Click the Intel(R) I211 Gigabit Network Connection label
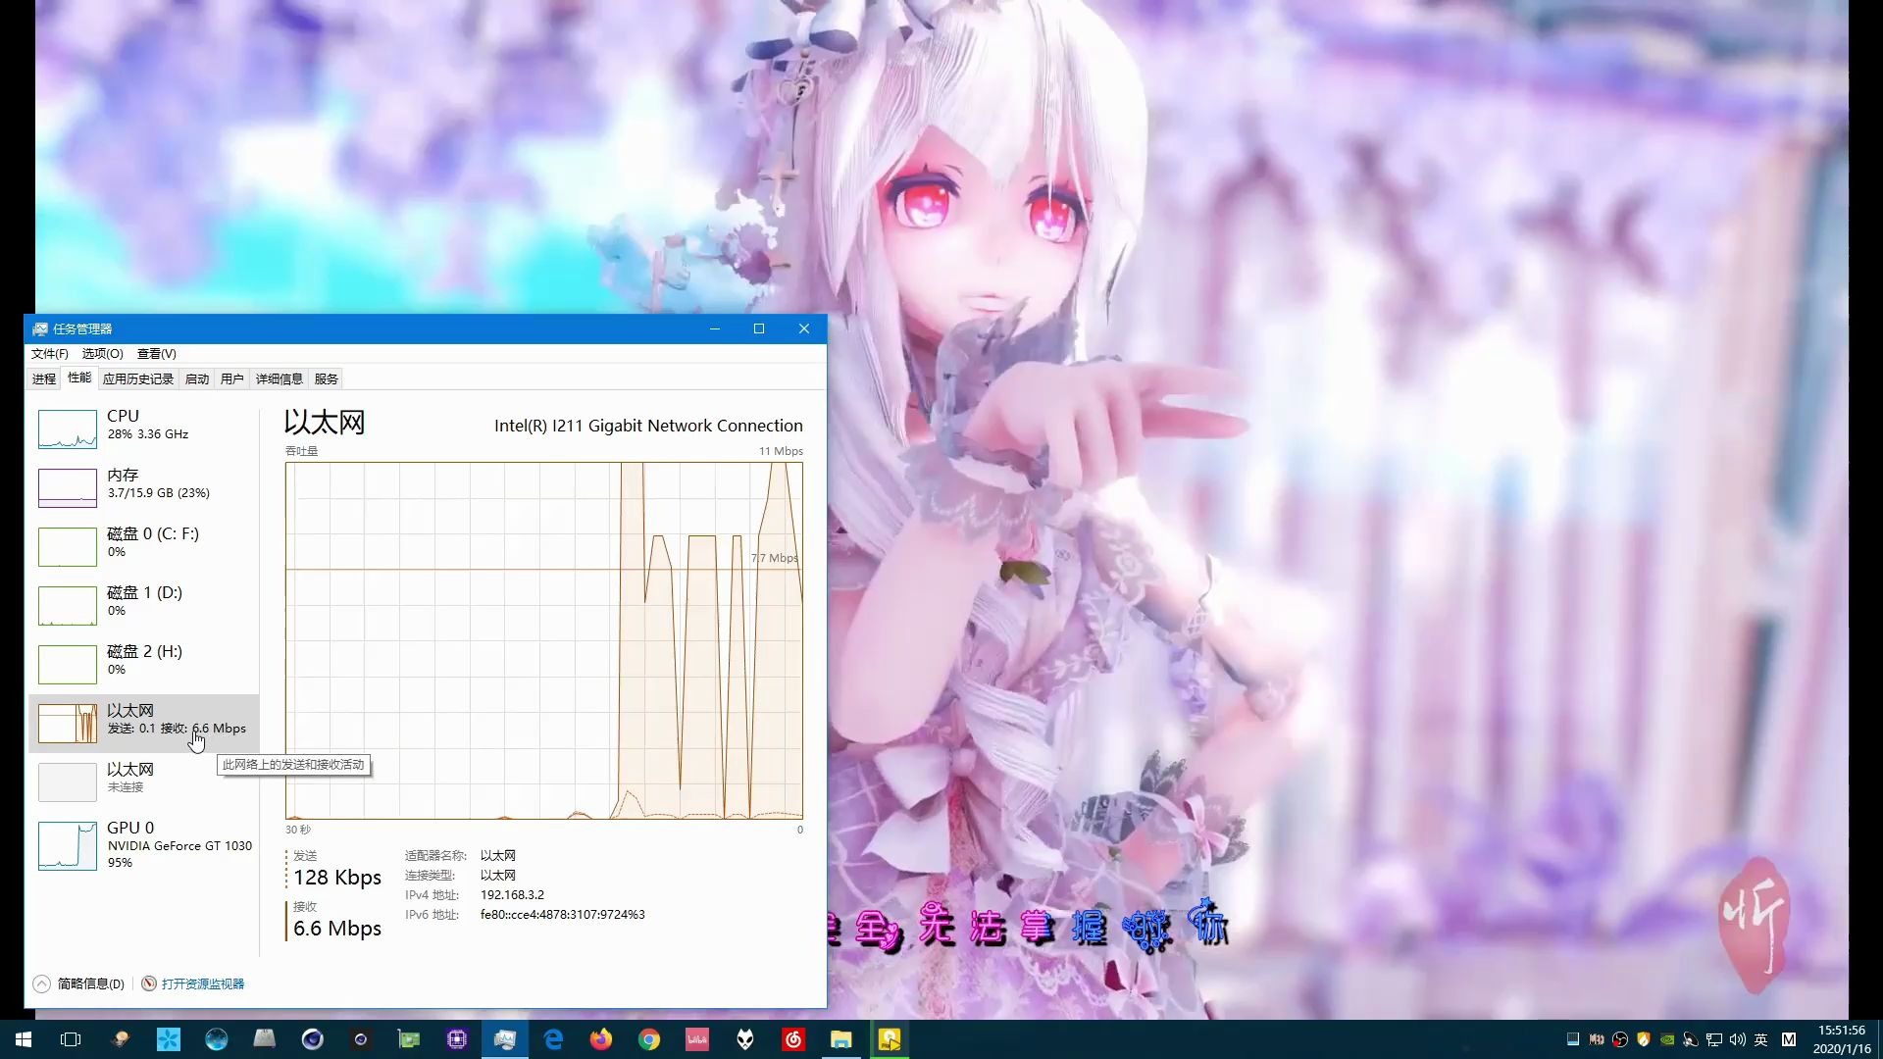The width and height of the screenshot is (1883, 1059). (x=648, y=426)
